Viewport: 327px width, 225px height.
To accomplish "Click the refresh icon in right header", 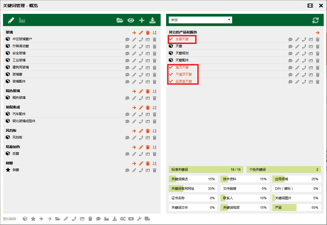I will [x=316, y=20].
